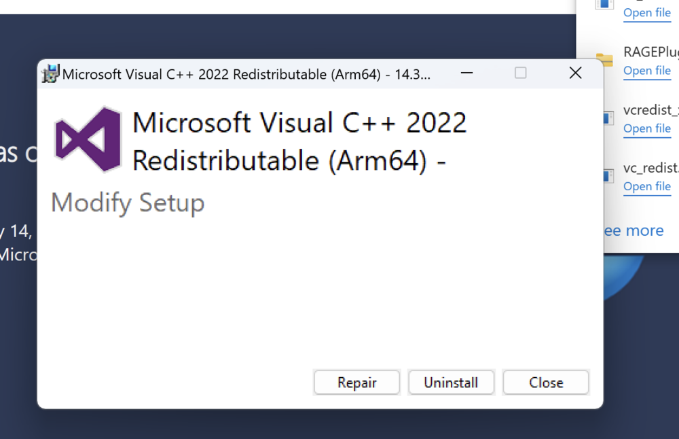
Task: Click the See more link in downloads
Action: point(632,230)
